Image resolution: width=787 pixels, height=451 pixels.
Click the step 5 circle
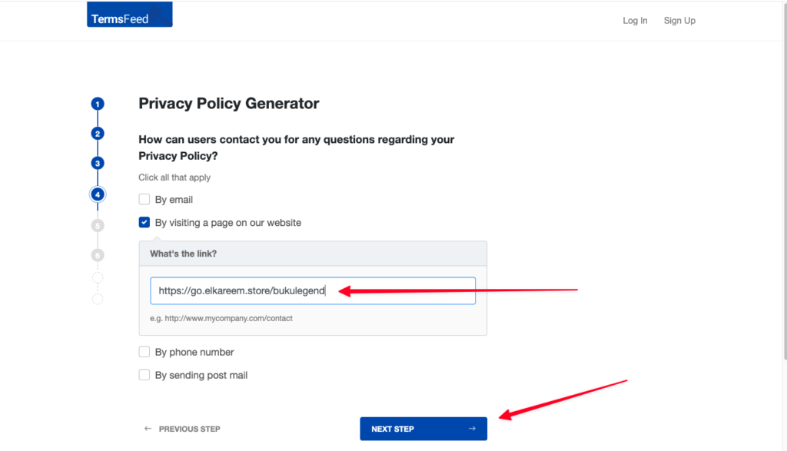pos(98,225)
